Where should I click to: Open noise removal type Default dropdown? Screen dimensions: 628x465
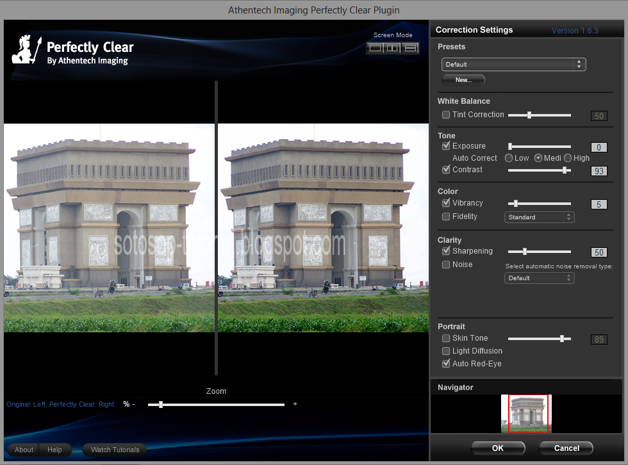tap(539, 278)
